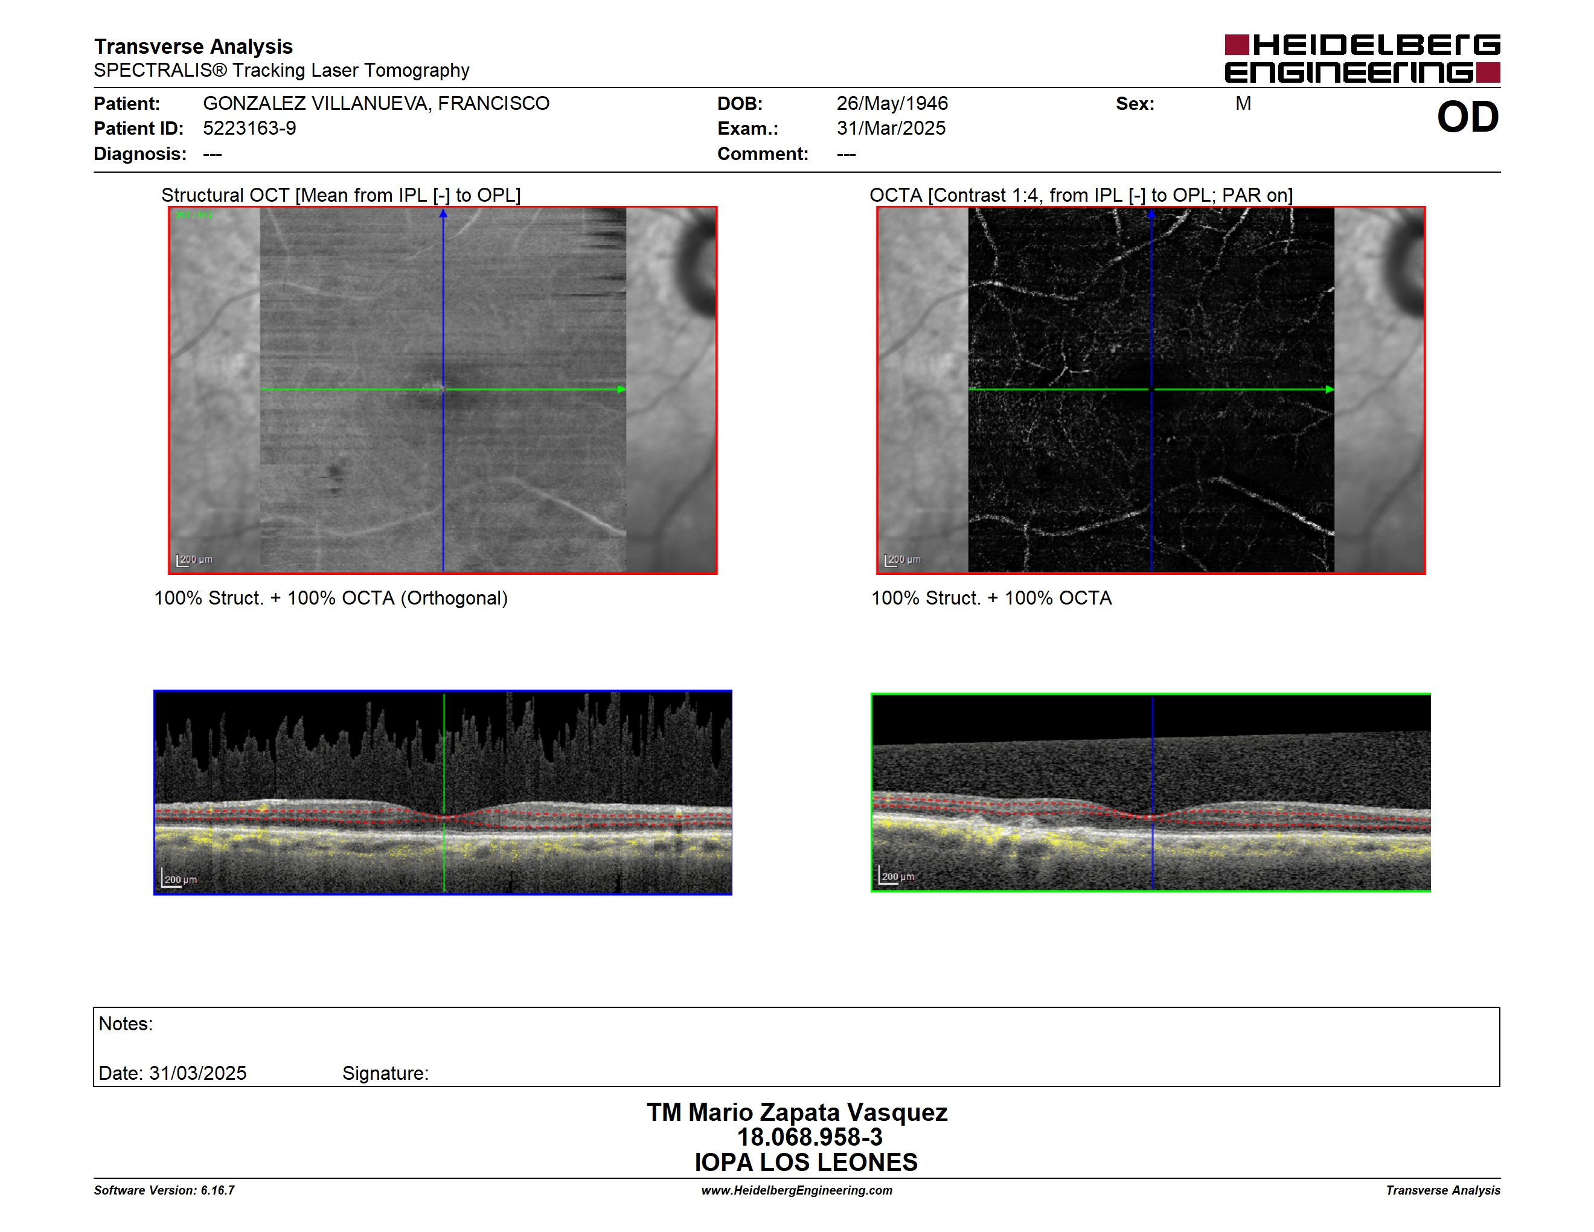The height and width of the screenshot is (1232, 1594).
Task: Click the blue arrowhead atop structural OCT image
Action: coord(443,214)
